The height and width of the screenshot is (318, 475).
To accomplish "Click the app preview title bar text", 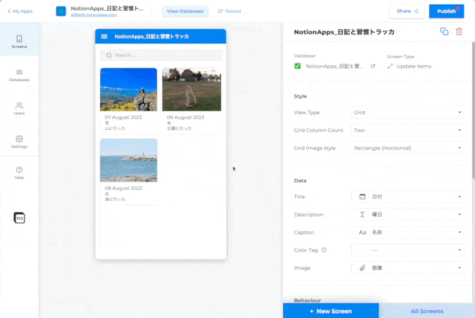I will click(151, 36).
